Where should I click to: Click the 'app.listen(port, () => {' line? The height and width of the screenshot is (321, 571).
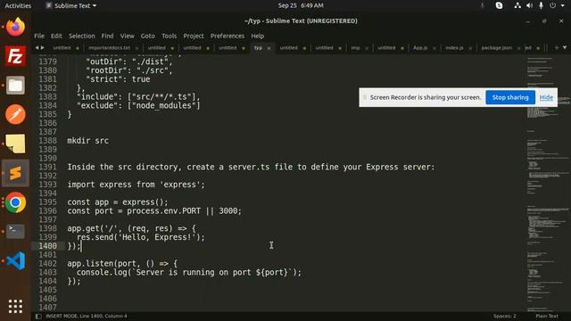(x=122, y=264)
